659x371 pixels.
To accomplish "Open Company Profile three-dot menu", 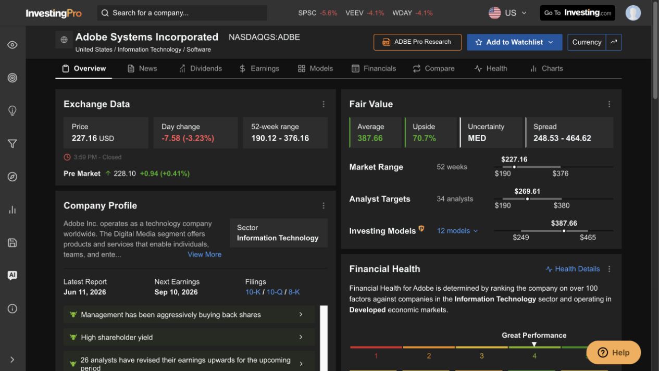I will click(324, 206).
